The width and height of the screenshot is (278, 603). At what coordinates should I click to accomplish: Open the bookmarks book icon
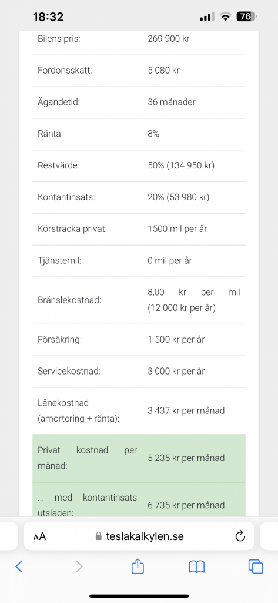tap(196, 566)
